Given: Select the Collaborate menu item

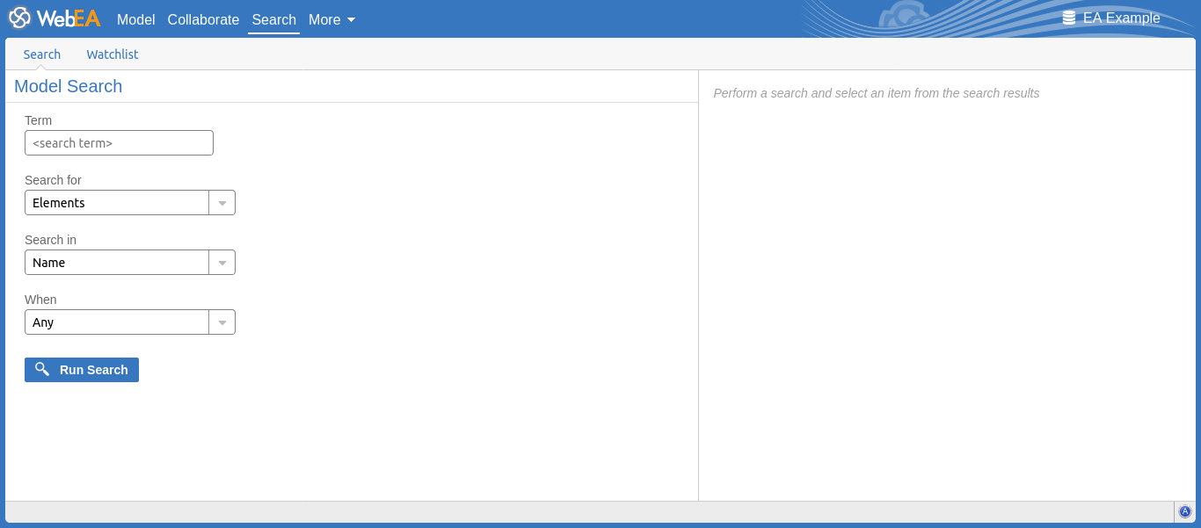Looking at the screenshot, I should coord(203,19).
